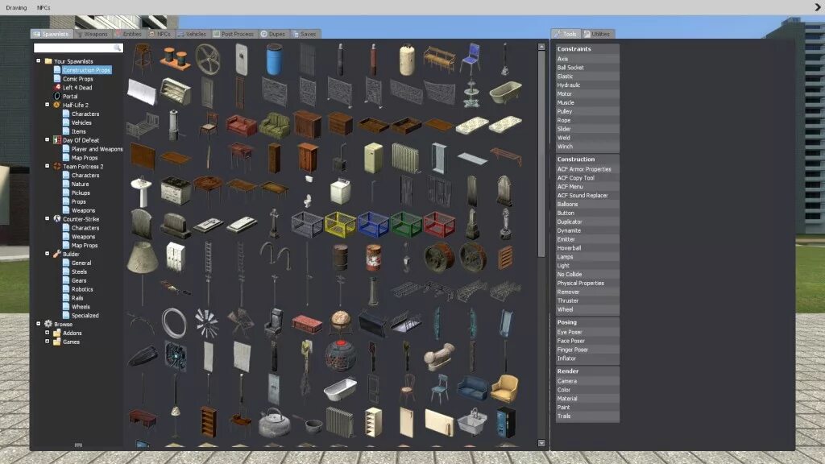Image resolution: width=825 pixels, height=464 pixels.
Task: Expand the Games folder
Action: [48, 342]
